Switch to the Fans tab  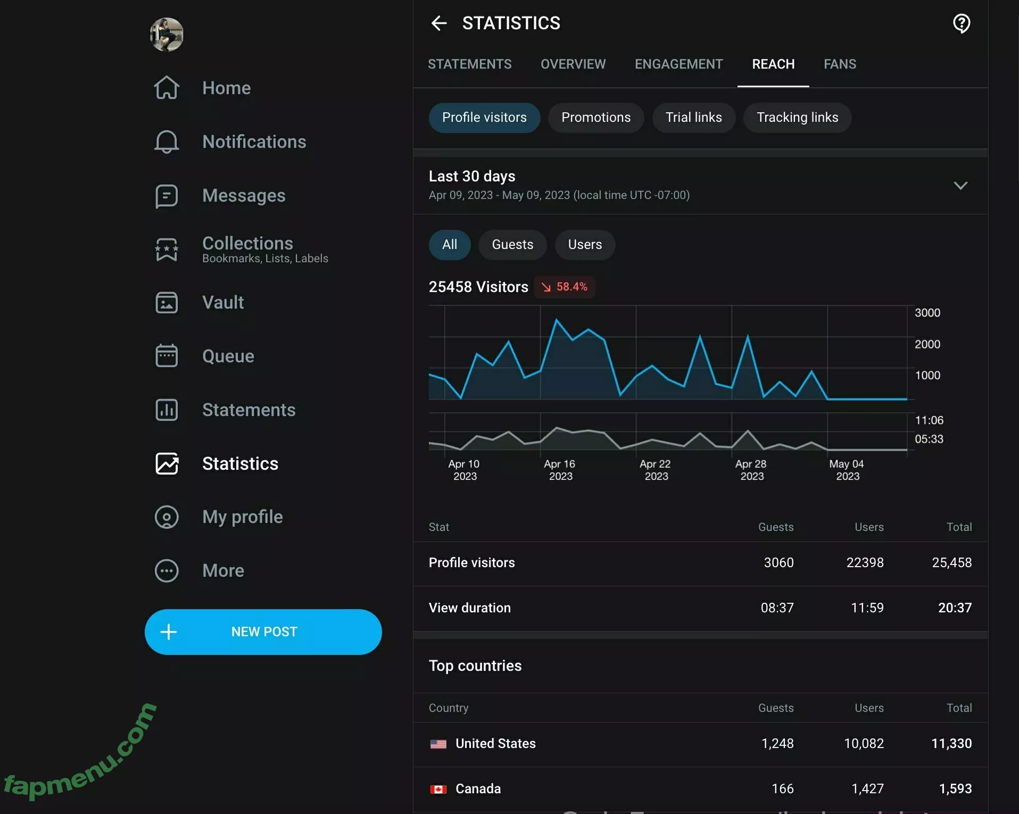(x=840, y=64)
